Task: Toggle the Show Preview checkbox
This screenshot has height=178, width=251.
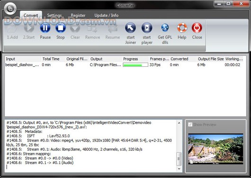Action: tap(190, 125)
